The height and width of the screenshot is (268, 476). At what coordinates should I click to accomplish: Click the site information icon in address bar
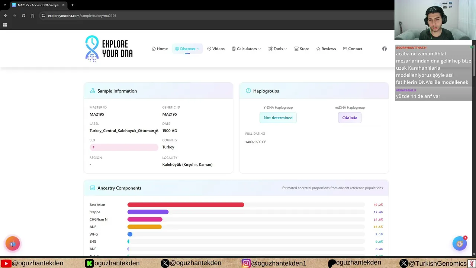(43, 16)
